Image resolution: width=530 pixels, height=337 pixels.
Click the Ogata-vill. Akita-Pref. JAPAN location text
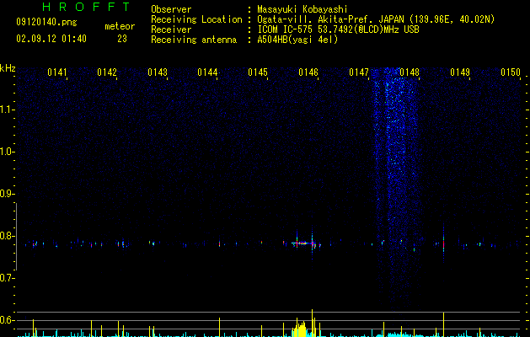pyautogui.click(x=376, y=19)
